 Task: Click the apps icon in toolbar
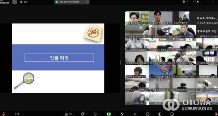click(148, 114)
